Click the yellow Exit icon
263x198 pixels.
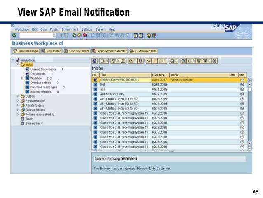(x=80, y=35)
